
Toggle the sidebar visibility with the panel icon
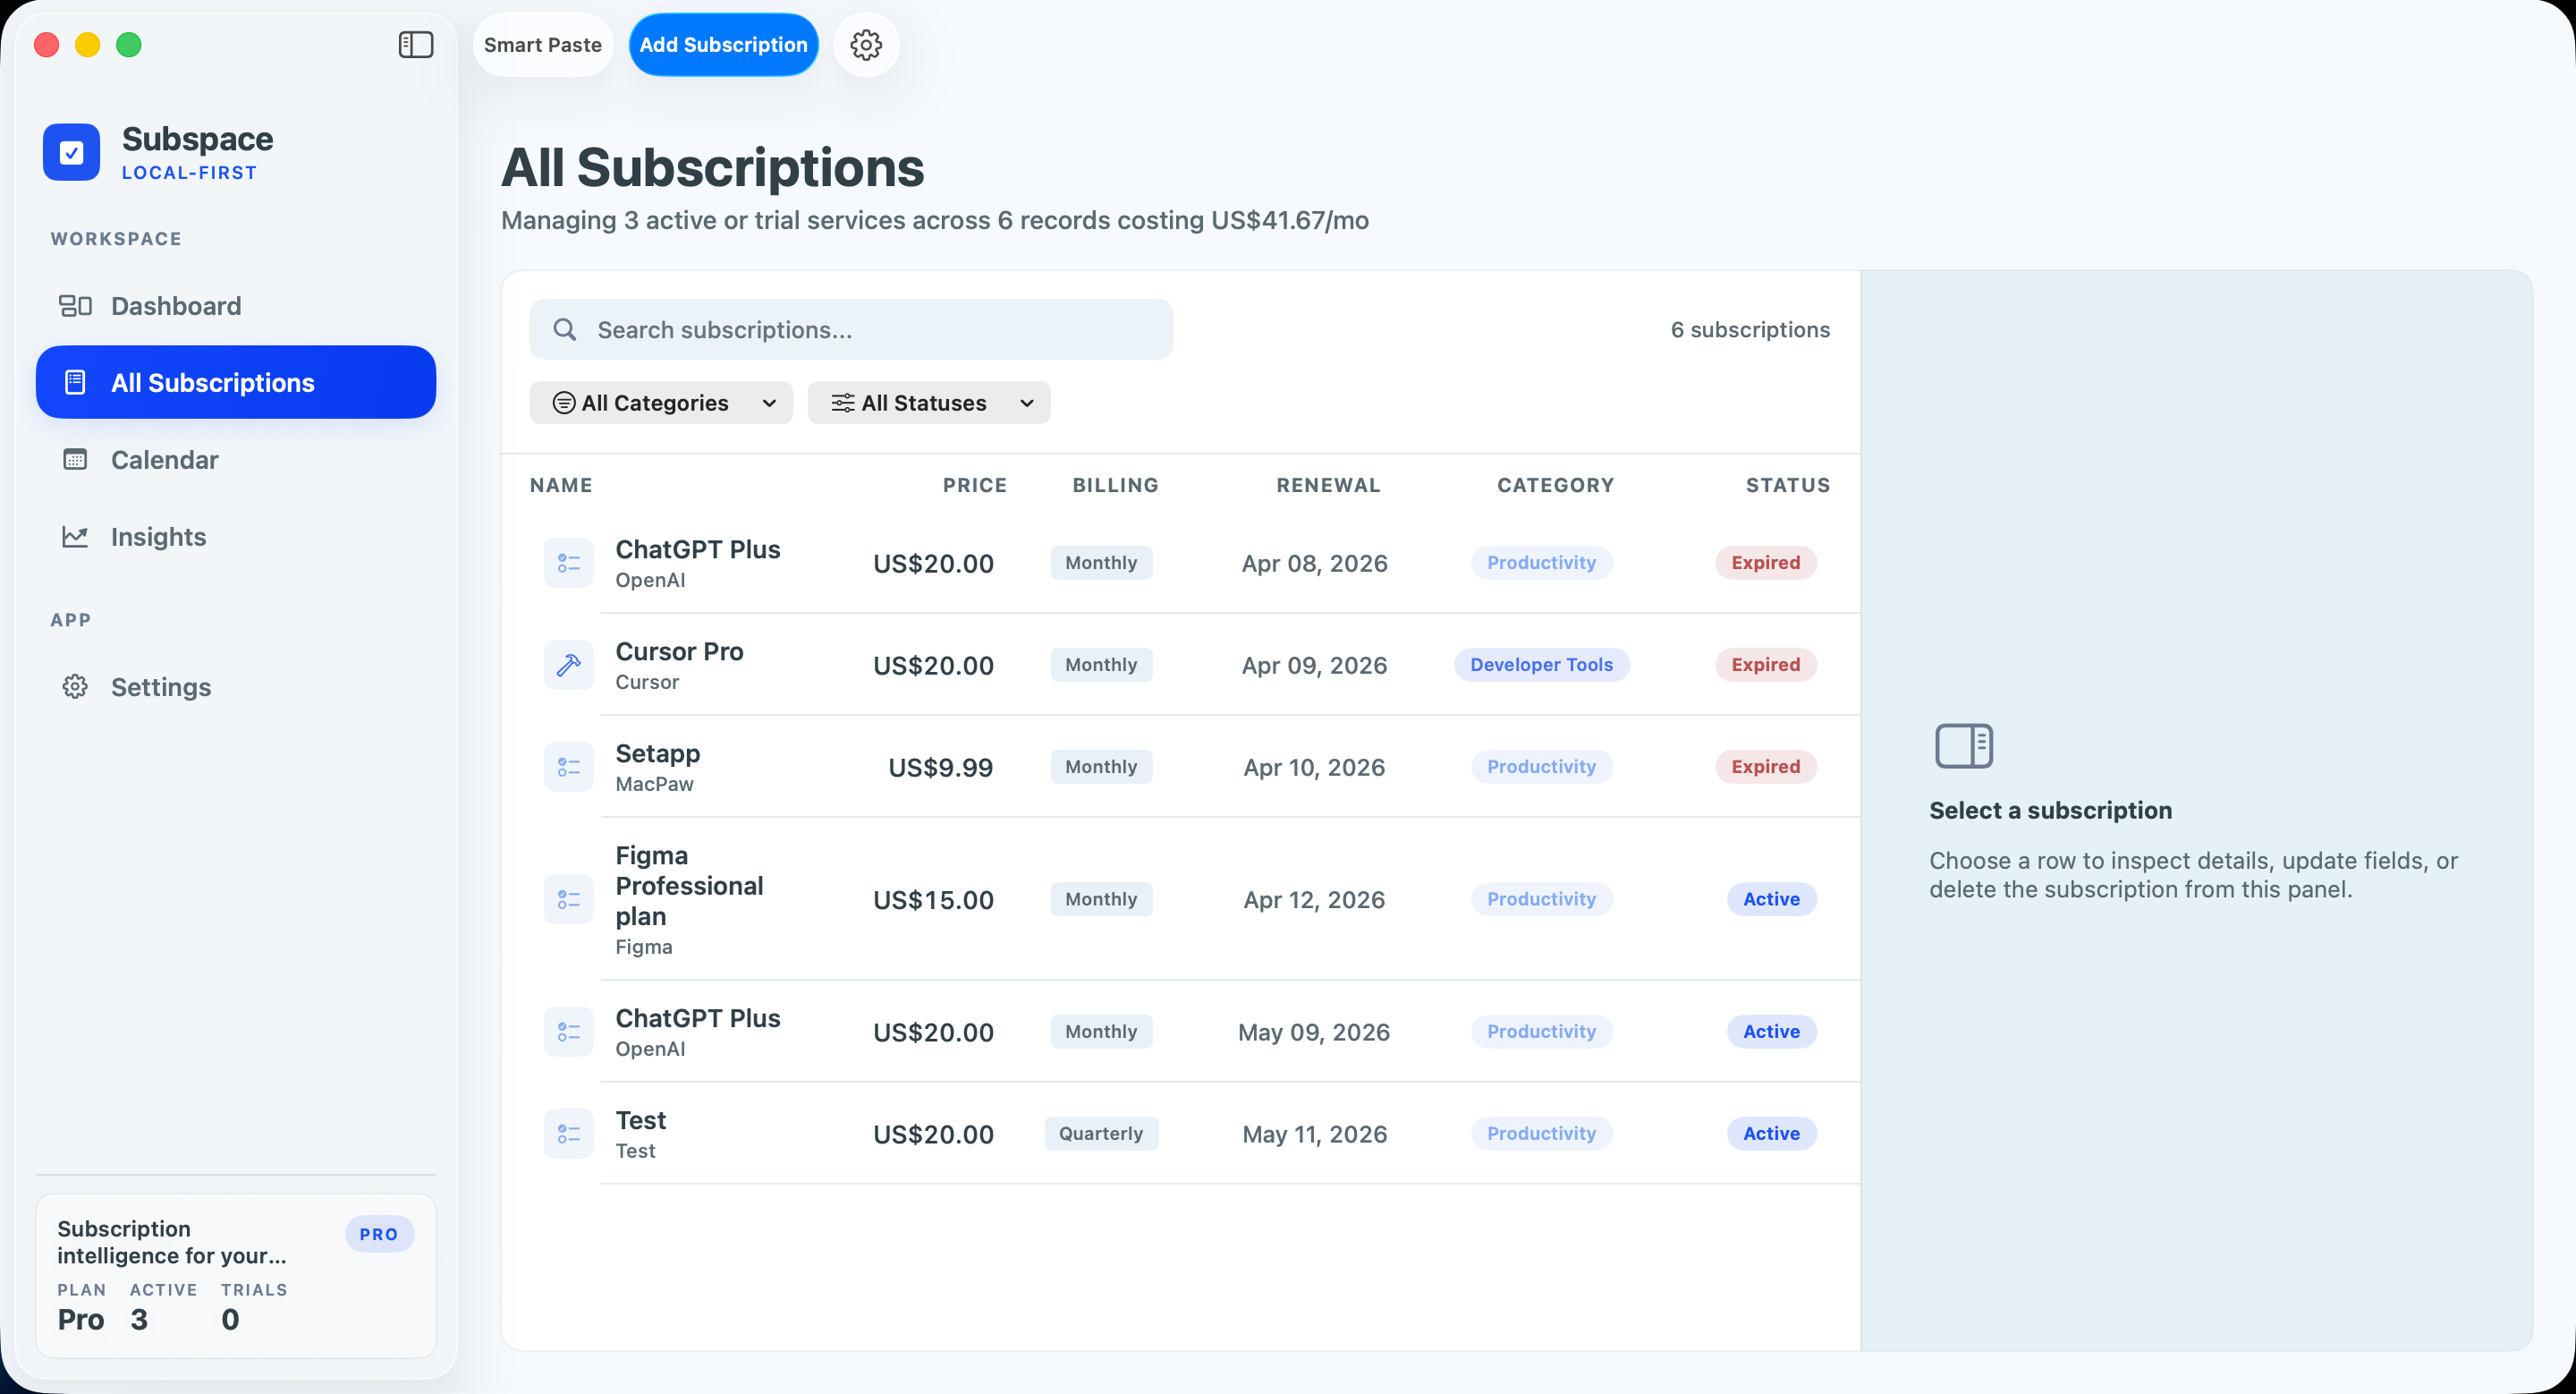(x=415, y=44)
